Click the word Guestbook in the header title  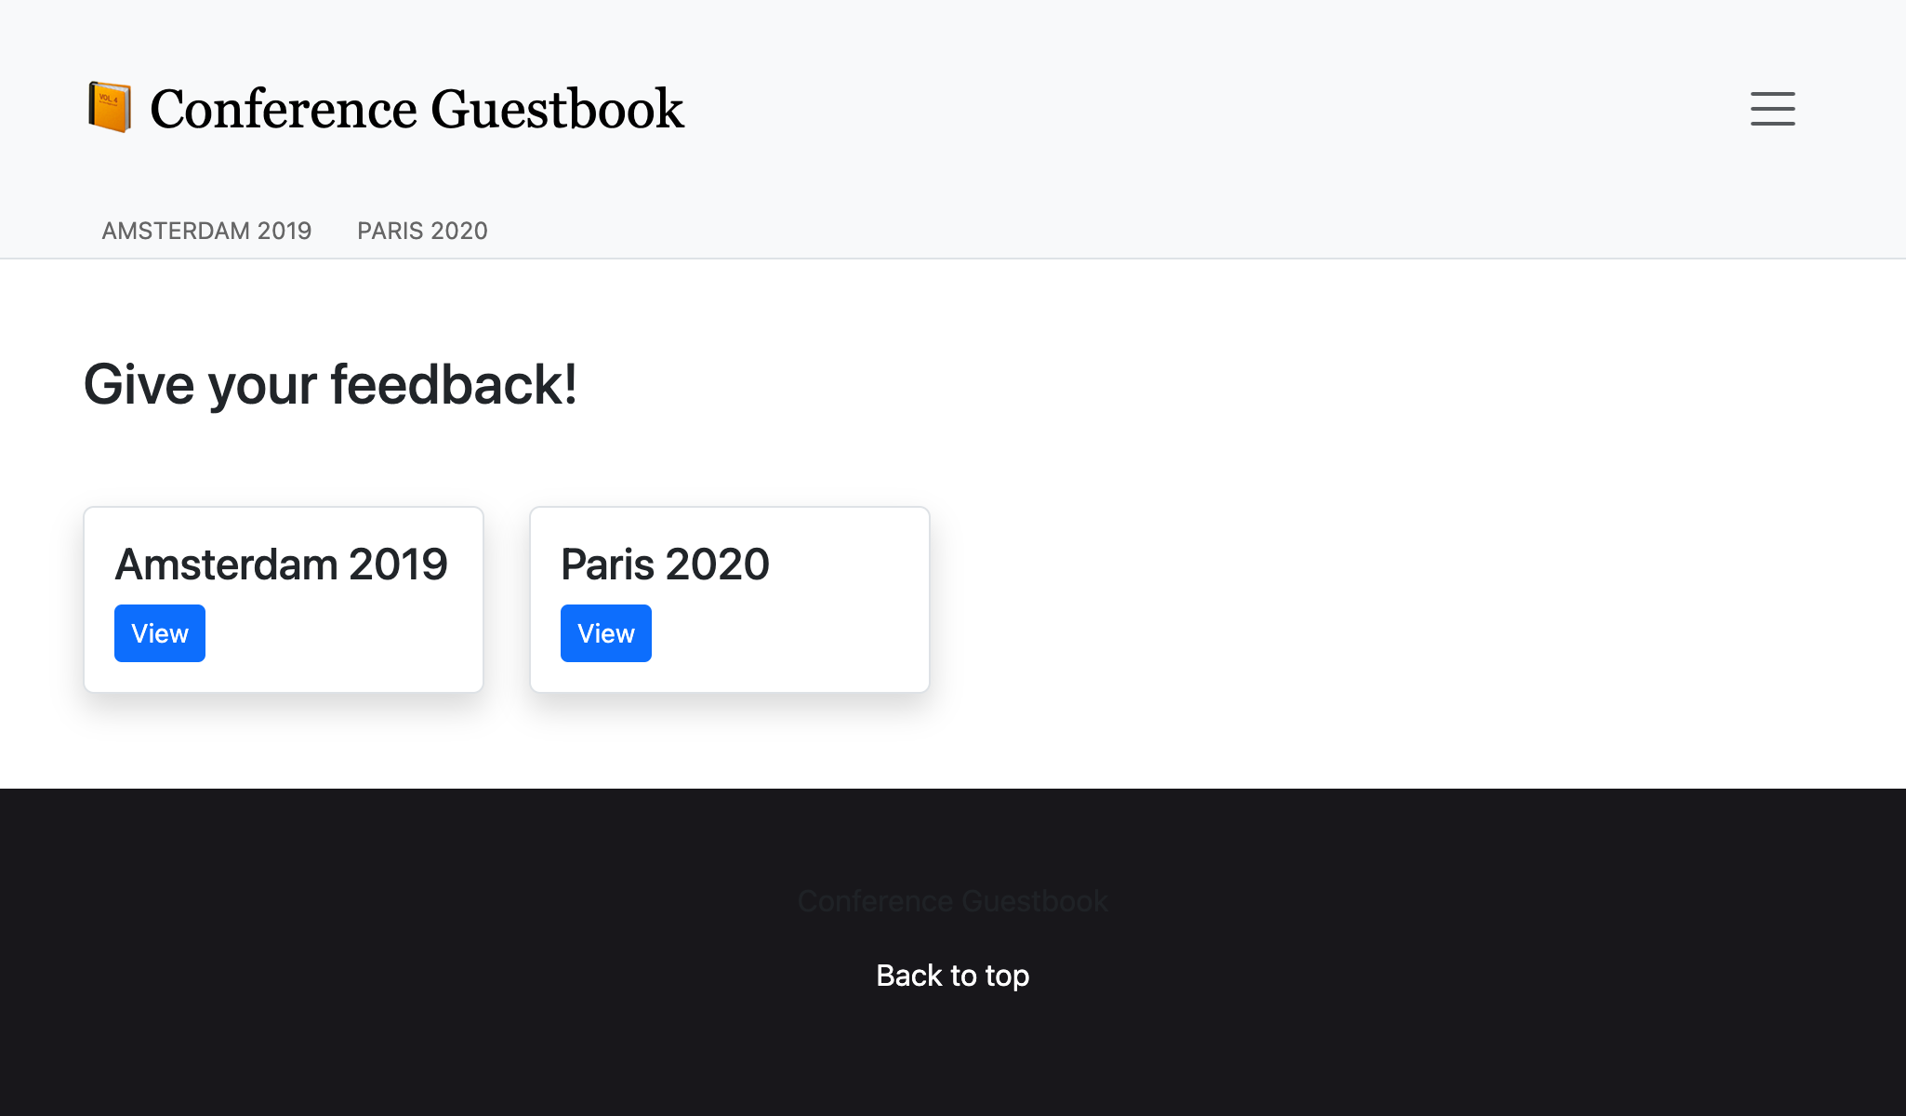point(557,109)
